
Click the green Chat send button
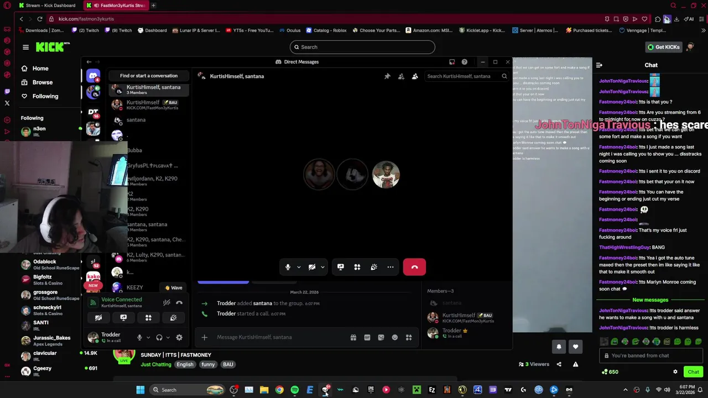(x=693, y=372)
